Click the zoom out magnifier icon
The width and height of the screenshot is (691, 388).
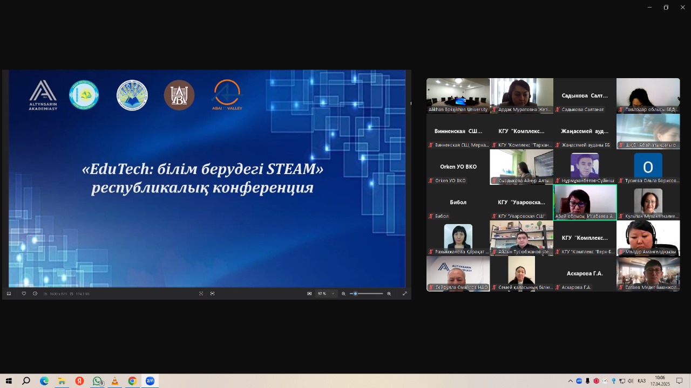343,294
